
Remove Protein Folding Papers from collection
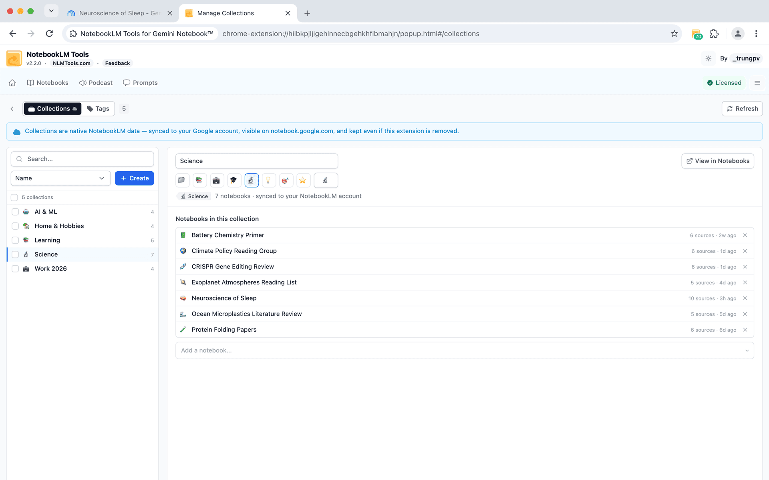[745, 330]
